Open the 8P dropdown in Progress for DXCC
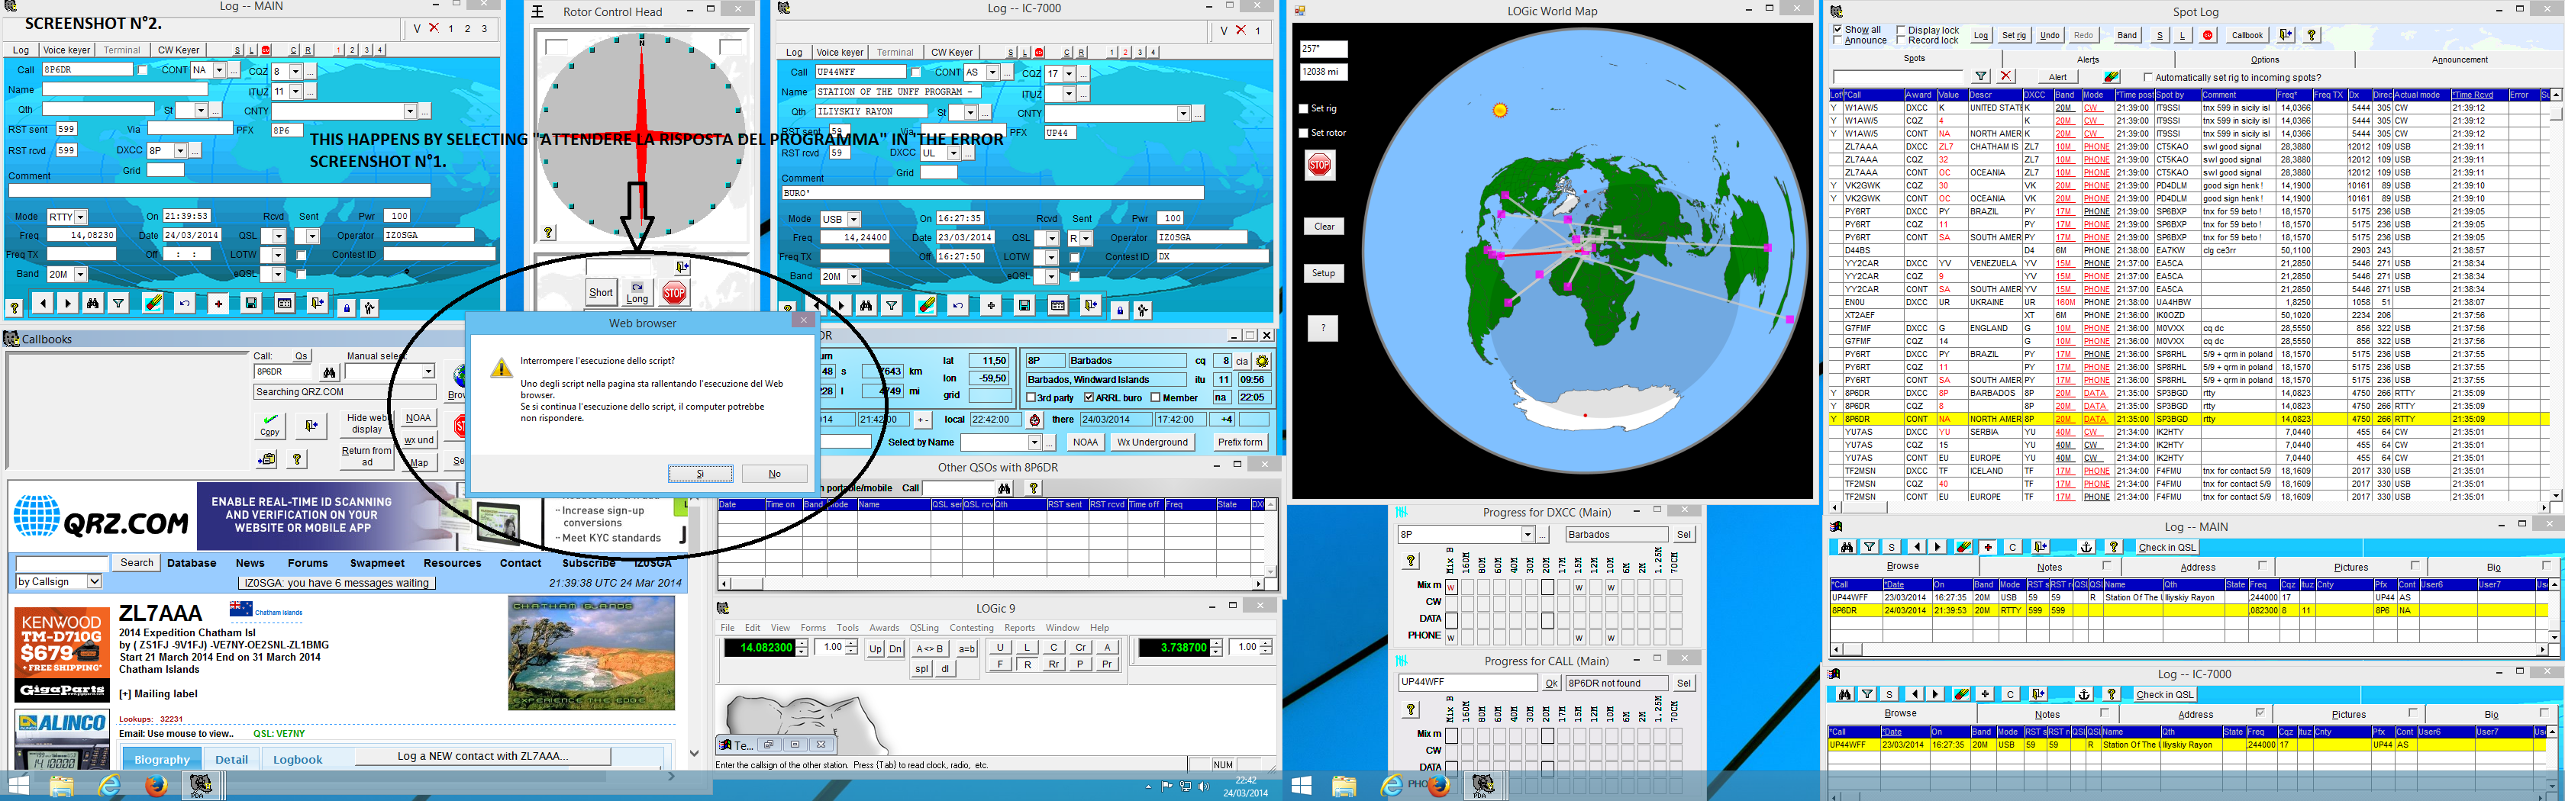 click(x=1527, y=534)
